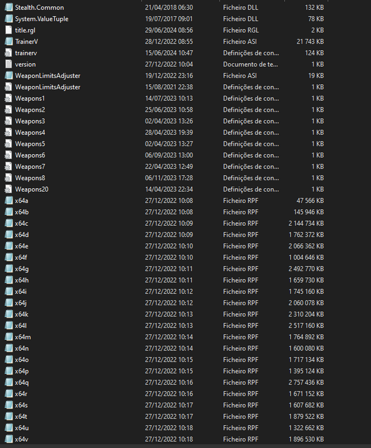Screen dimensions: 371x448
Task: Click the x64d RPF file icon
Action: click(x=8, y=235)
